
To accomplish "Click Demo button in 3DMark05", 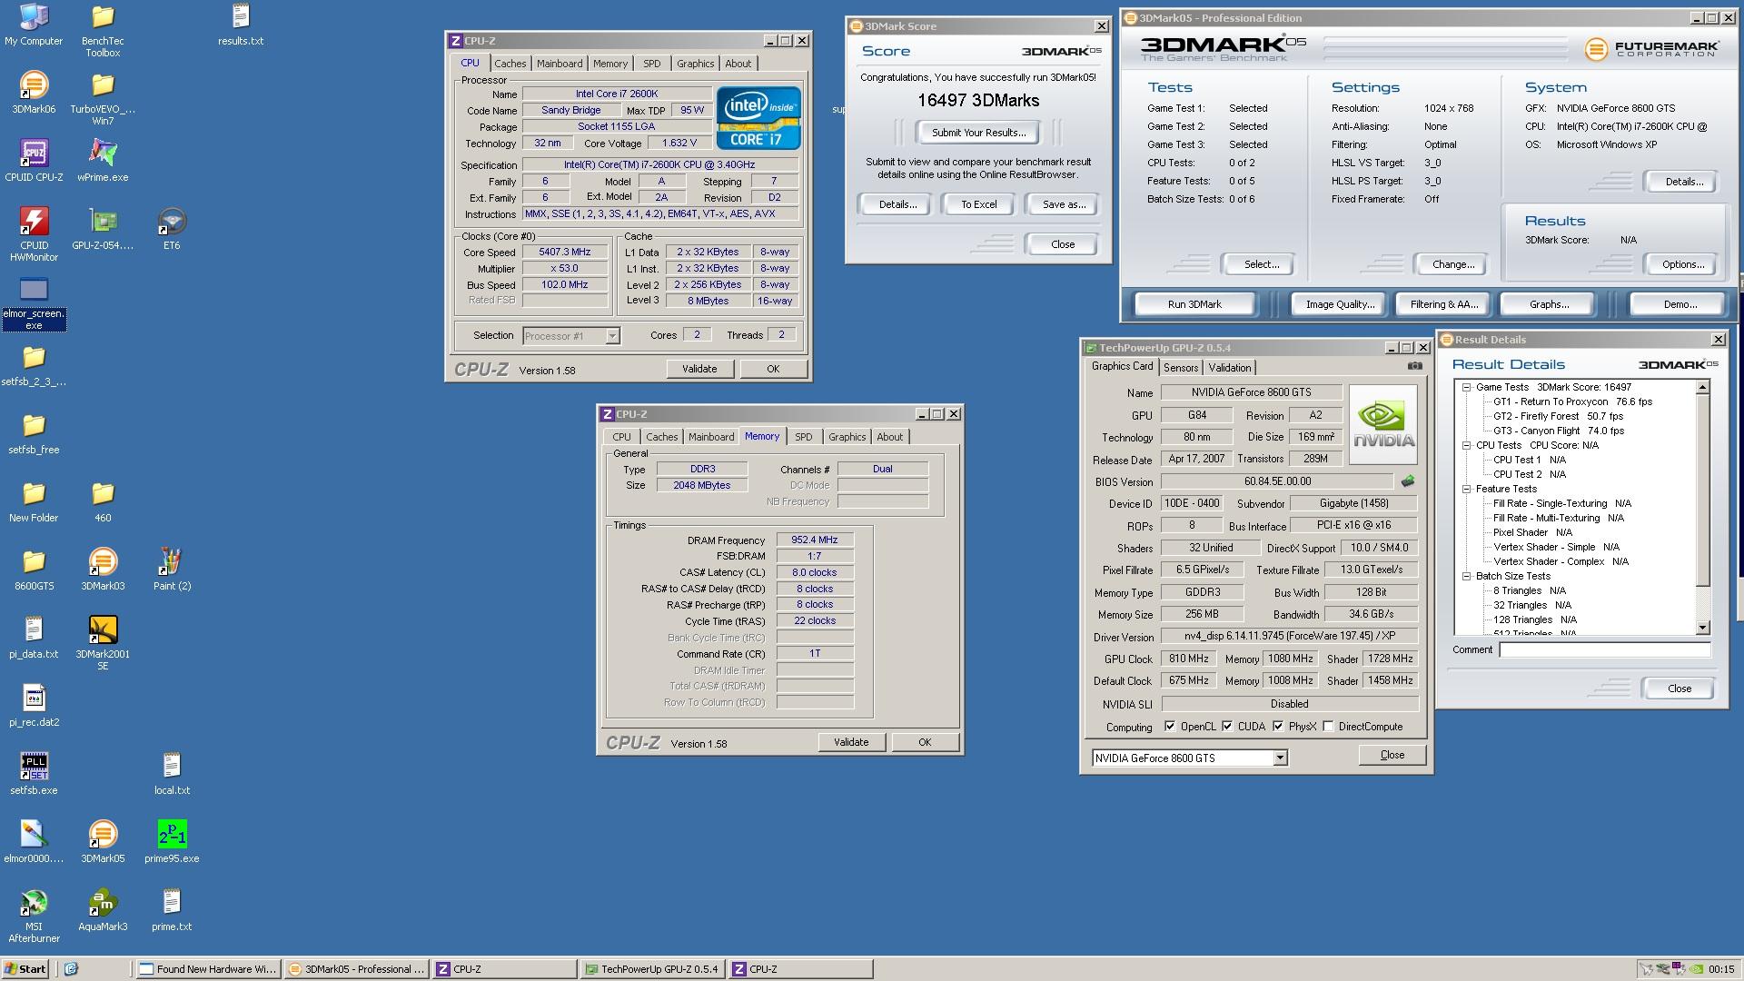I will coord(1680,304).
